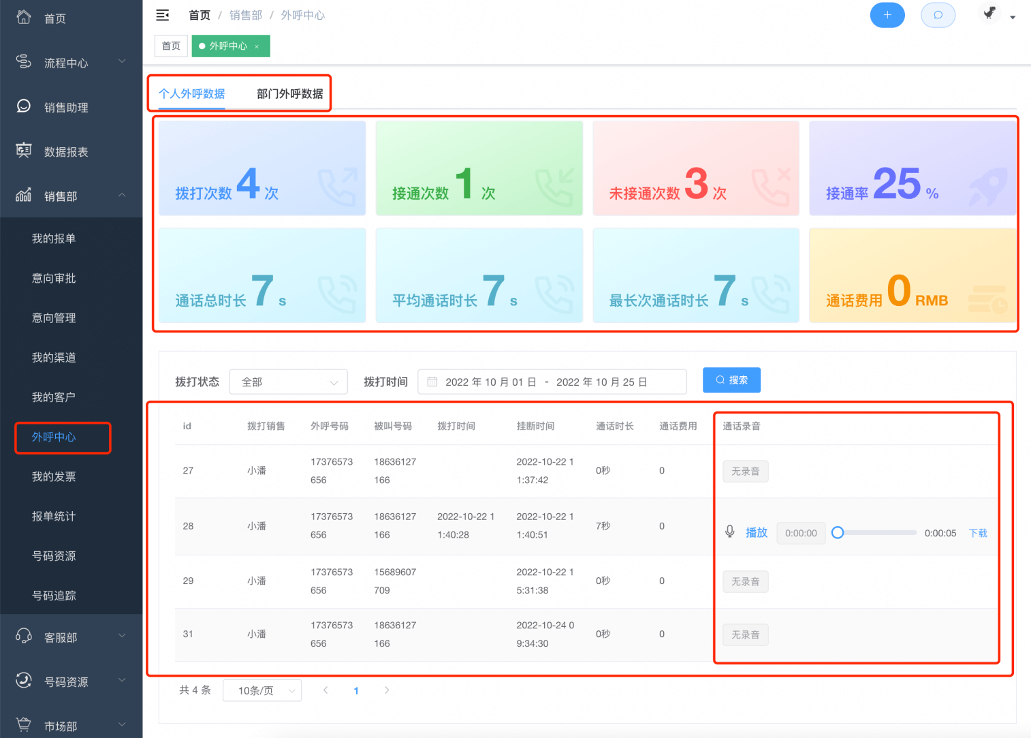Viewport: 1031px width, 738px height.
Task: Open the 10条/页 page size dropdown
Action: click(262, 690)
